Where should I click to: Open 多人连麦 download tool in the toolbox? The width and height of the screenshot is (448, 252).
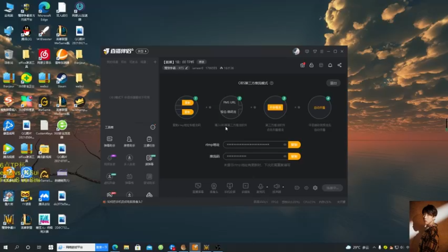(x=129, y=160)
